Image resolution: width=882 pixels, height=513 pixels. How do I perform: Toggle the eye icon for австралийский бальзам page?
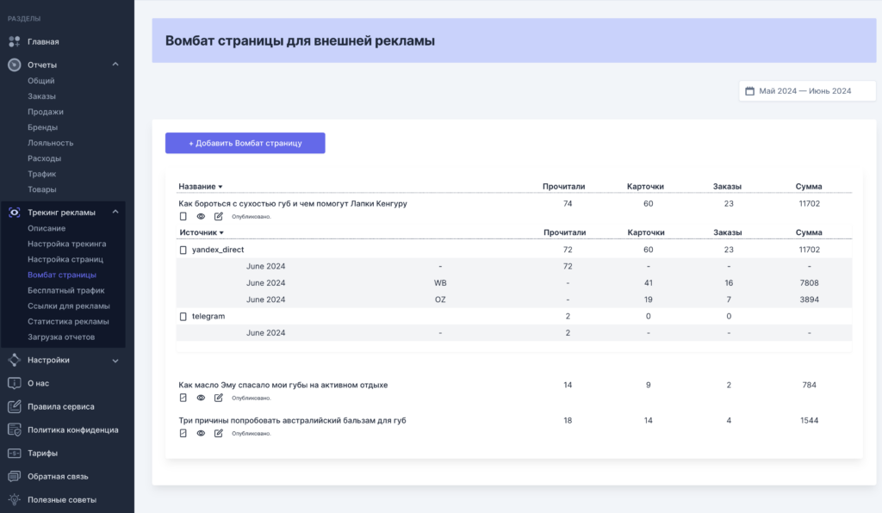201,433
